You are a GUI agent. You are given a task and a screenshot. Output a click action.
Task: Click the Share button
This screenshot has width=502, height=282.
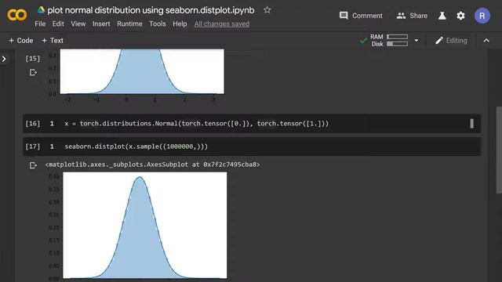(412, 16)
